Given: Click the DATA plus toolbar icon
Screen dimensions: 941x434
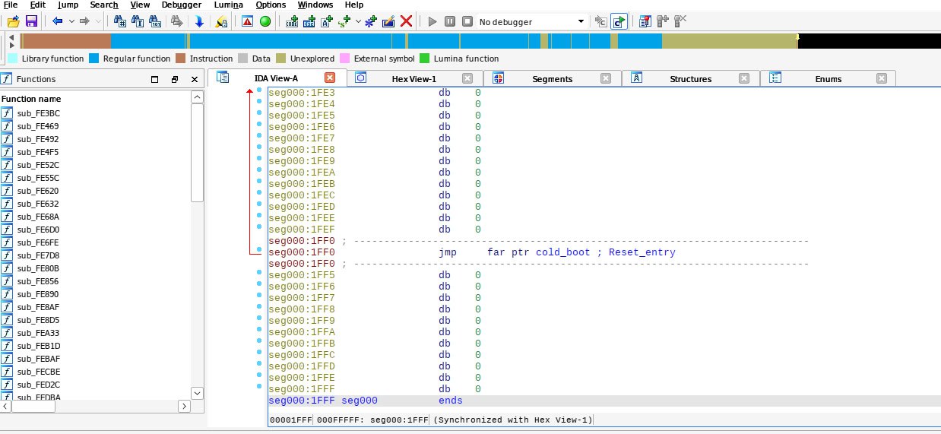Looking at the screenshot, I should click(309, 21).
